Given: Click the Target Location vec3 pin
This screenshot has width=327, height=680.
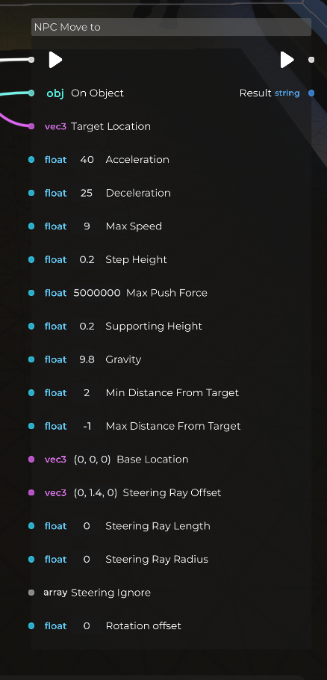Looking at the screenshot, I should [x=31, y=126].
